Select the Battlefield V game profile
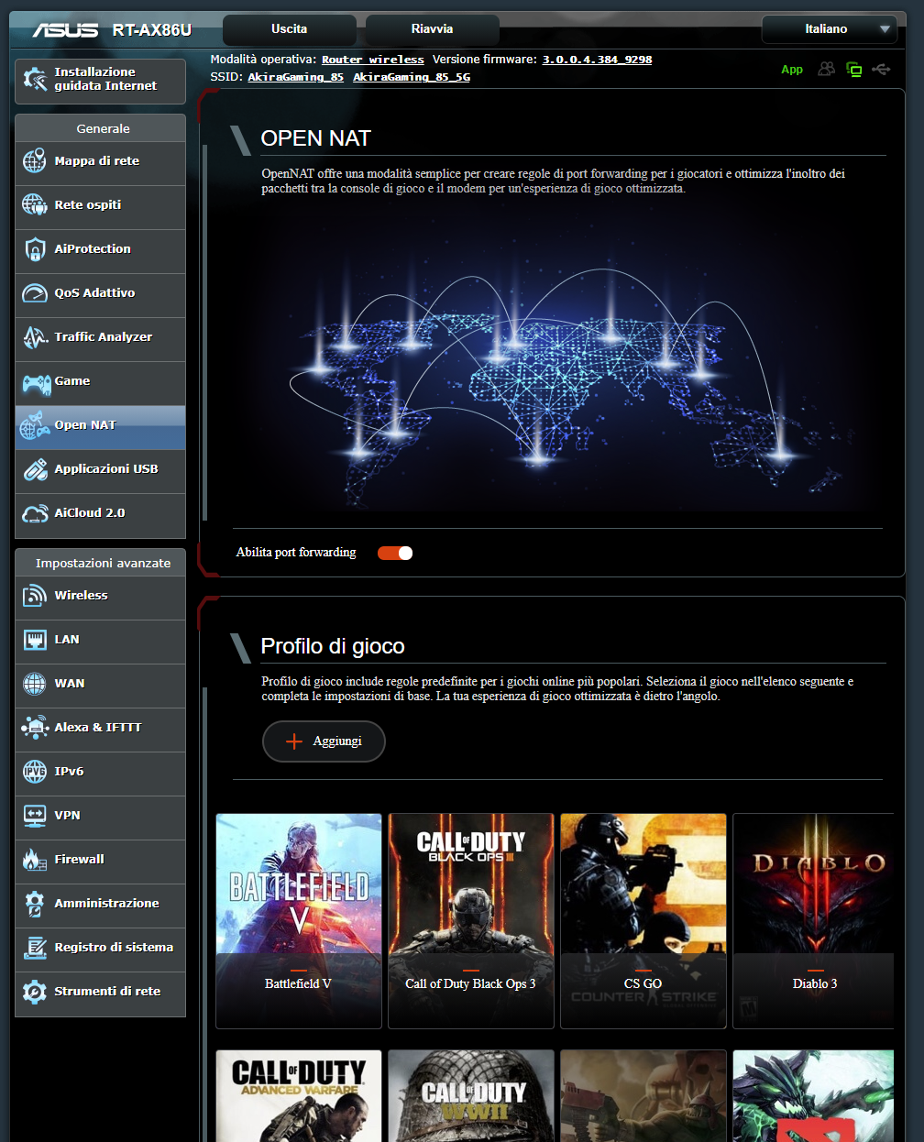This screenshot has height=1142, width=924. 299,920
